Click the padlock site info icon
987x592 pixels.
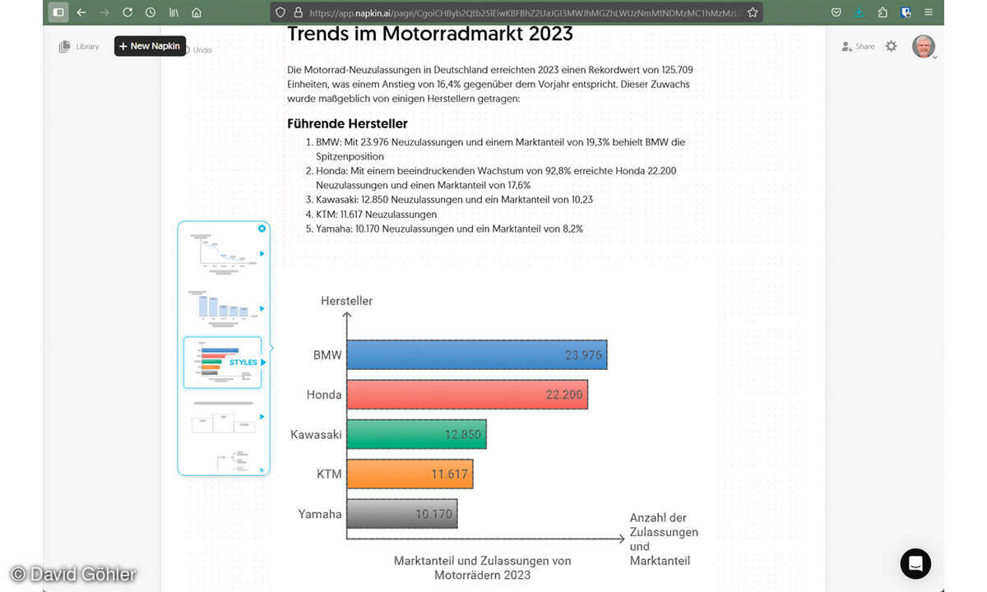(298, 12)
